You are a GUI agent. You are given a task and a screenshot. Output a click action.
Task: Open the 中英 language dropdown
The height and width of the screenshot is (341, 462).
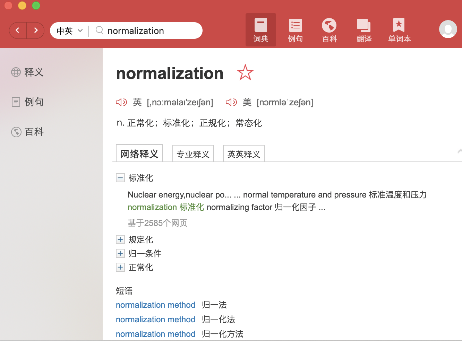coord(70,31)
